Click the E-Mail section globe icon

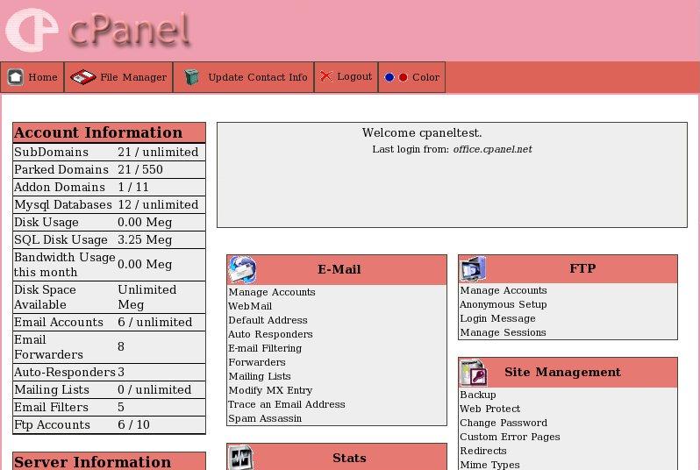click(x=242, y=270)
